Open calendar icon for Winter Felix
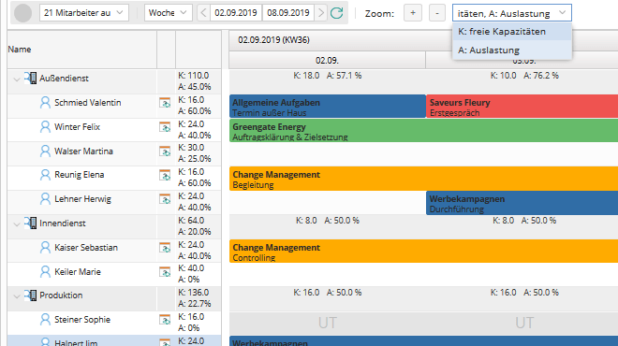The height and width of the screenshot is (346, 618). click(x=165, y=127)
